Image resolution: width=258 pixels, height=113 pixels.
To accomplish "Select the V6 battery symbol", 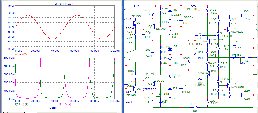I will pyautogui.click(x=161, y=103).
